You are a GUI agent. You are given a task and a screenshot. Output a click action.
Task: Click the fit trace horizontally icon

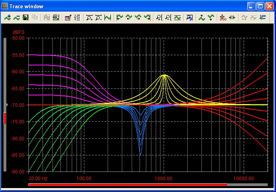tap(108, 17)
